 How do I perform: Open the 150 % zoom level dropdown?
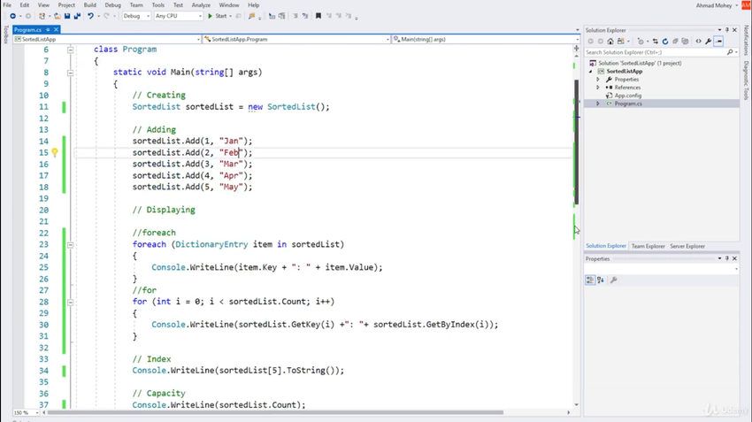click(x=25, y=412)
